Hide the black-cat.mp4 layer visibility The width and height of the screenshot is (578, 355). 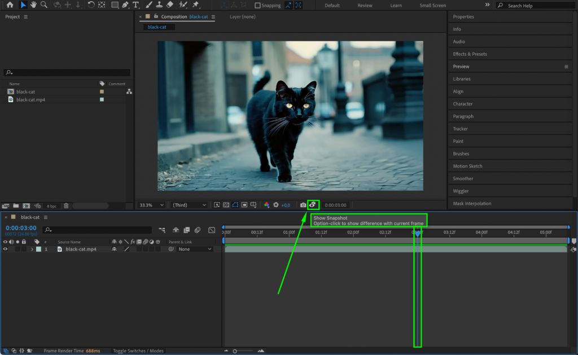5,249
